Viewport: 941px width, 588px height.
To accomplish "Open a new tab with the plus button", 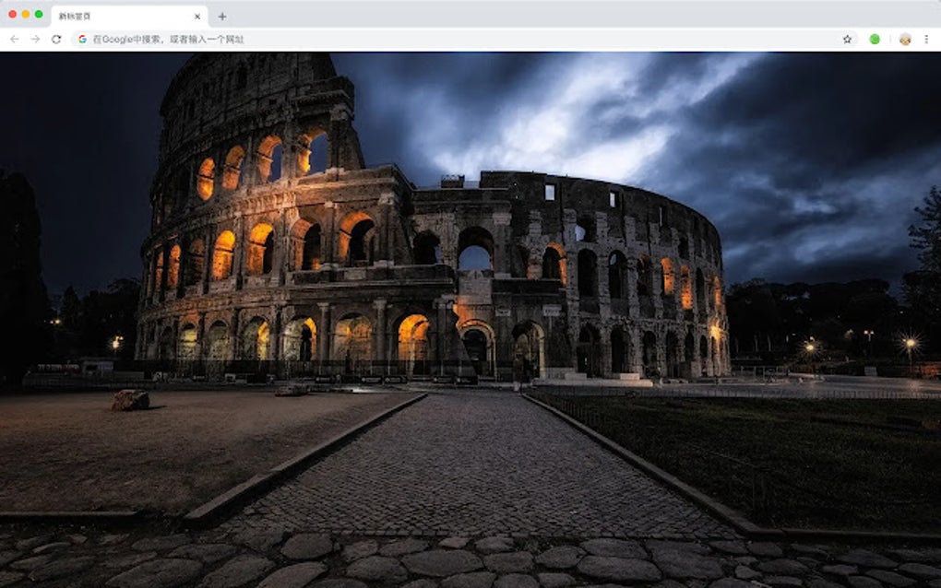I will click(x=220, y=16).
